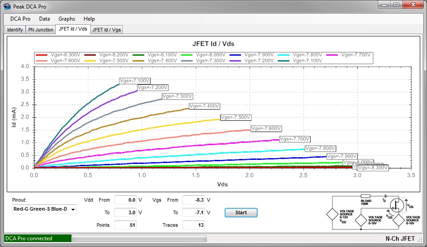
Task: Click the brown Vgs=-7.400V legend swatch
Action: (x=138, y=61)
